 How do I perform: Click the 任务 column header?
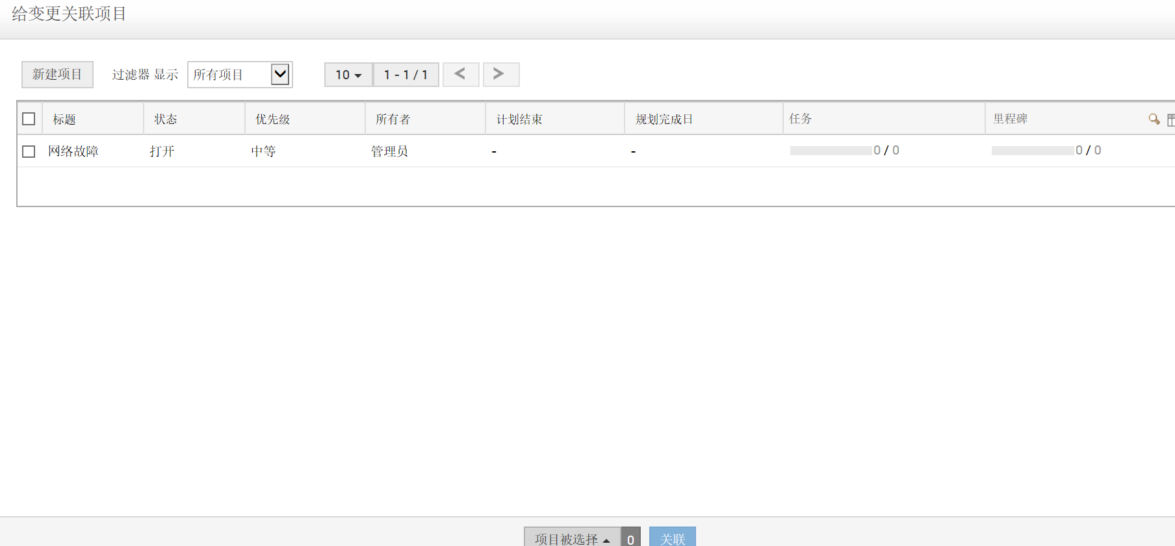coord(801,119)
